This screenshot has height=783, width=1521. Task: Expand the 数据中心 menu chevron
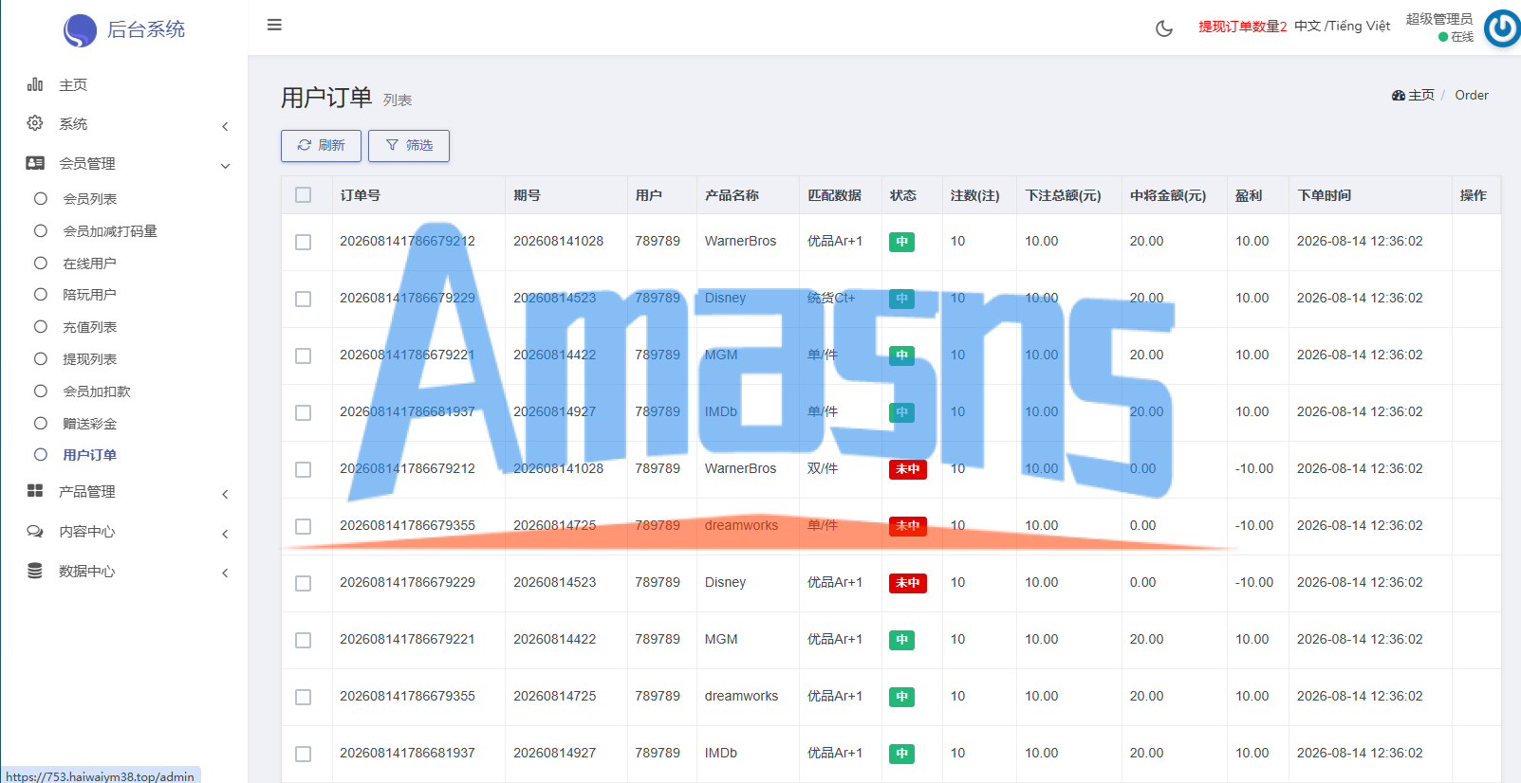click(225, 573)
